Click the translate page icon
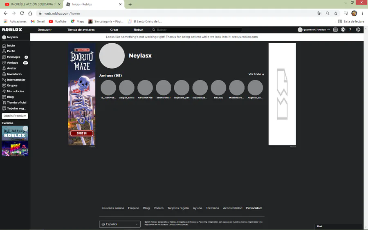The image size is (368, 230). pos(319,13)
